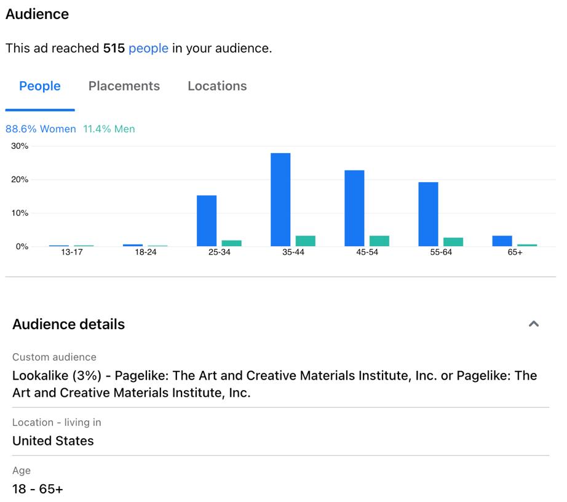This screenshot has width=567, height=502.
Task: Click the Audience details heading
Action: coord(68,324)
